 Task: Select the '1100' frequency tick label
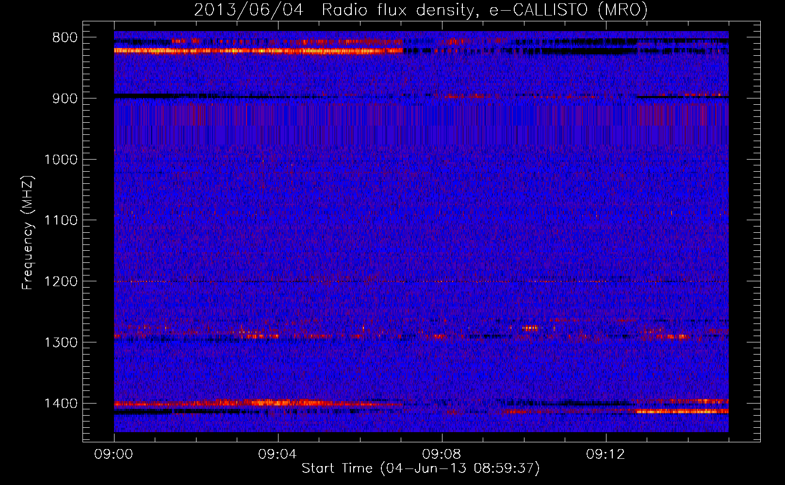(61, 221)
